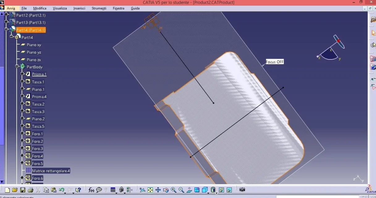Expand the Part12 (Part12.1) tree node
Viewport: 376px width, 198px height.
6,15
